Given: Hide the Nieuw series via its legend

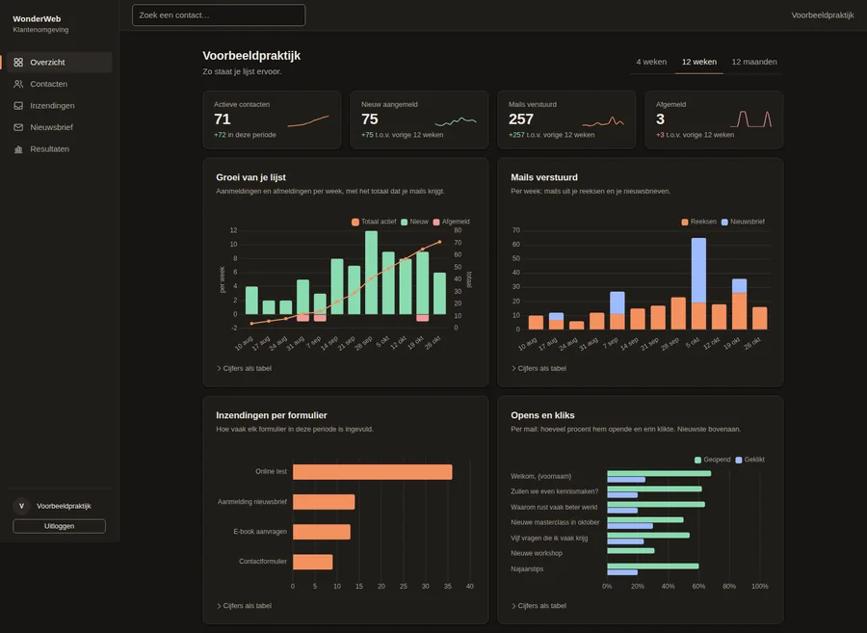Looking at the screenshot, I should tap(414, 222).
